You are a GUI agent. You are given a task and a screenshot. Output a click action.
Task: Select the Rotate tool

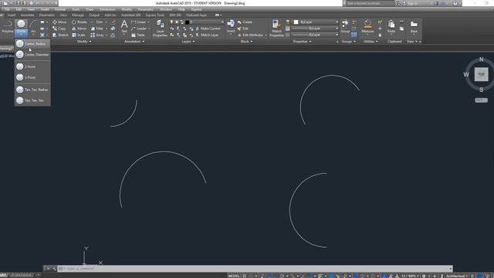tap(80, 22)
